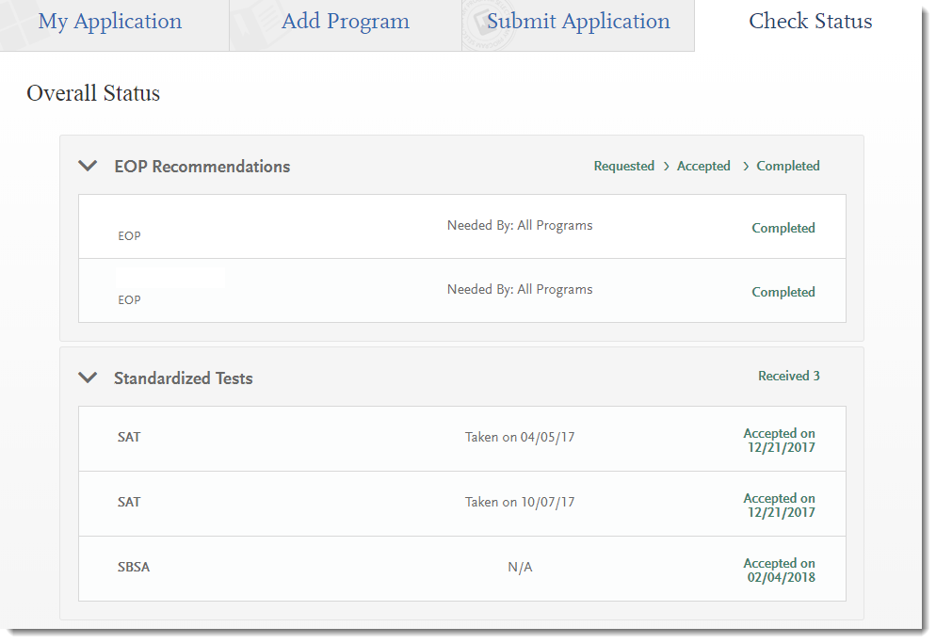The image size is (936, 643).
Task: Click the Requested status step
Action: [623, 166]
